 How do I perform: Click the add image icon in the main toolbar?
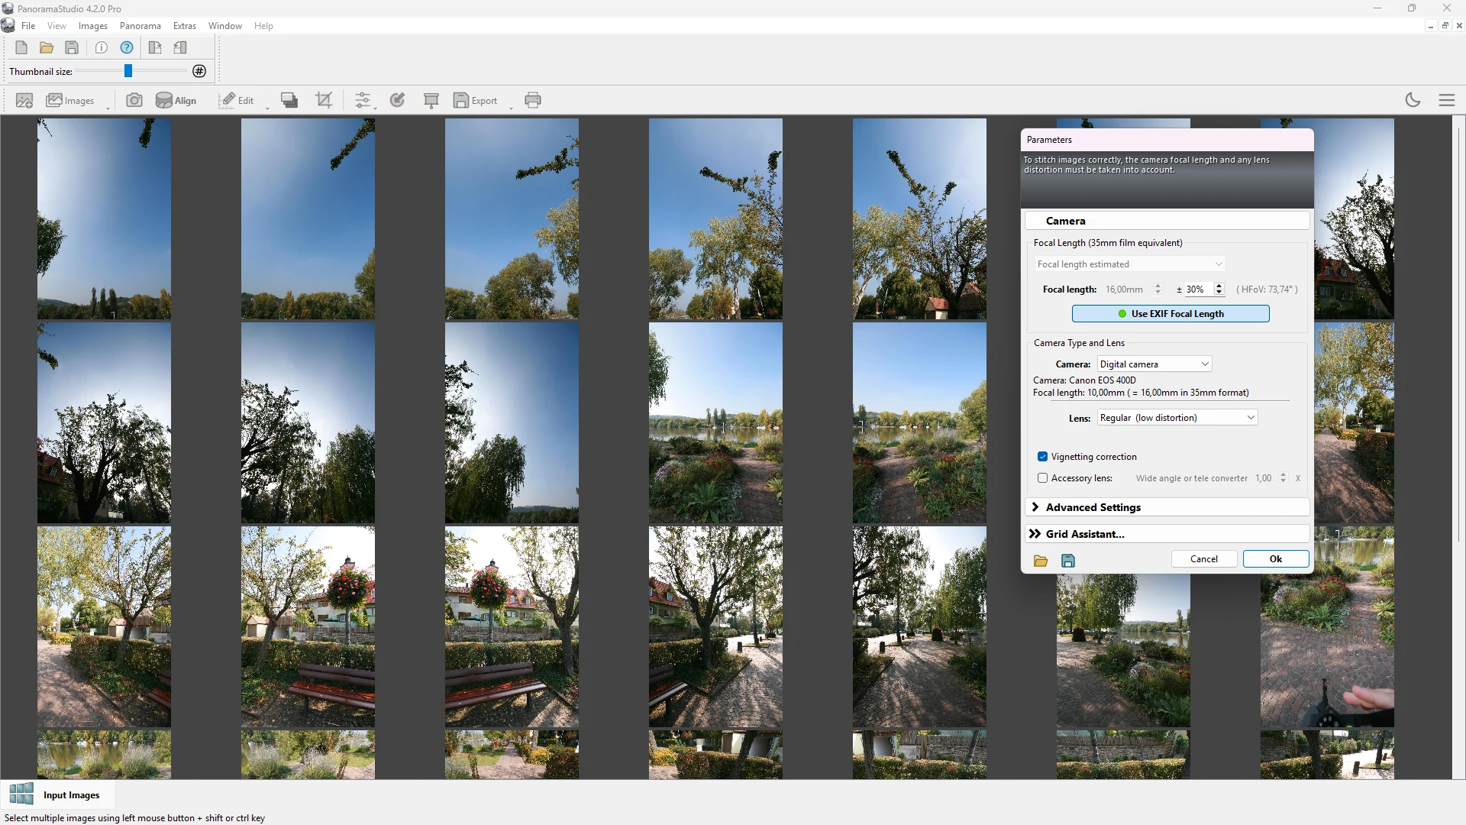[x=24, y=100]
